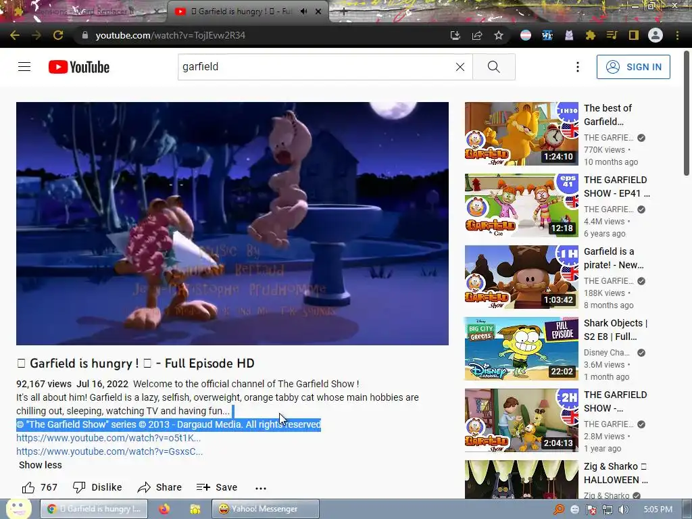This screenshot has width=692, height=519.
Task: Close the Garfield is hungry tab
Action: (x=318, y=11)
